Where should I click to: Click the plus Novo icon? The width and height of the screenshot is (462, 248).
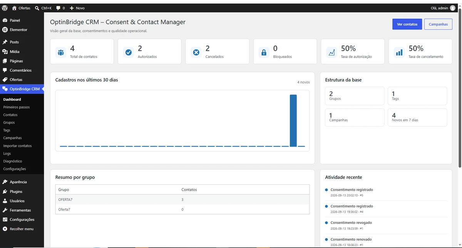tap(72, 8)
